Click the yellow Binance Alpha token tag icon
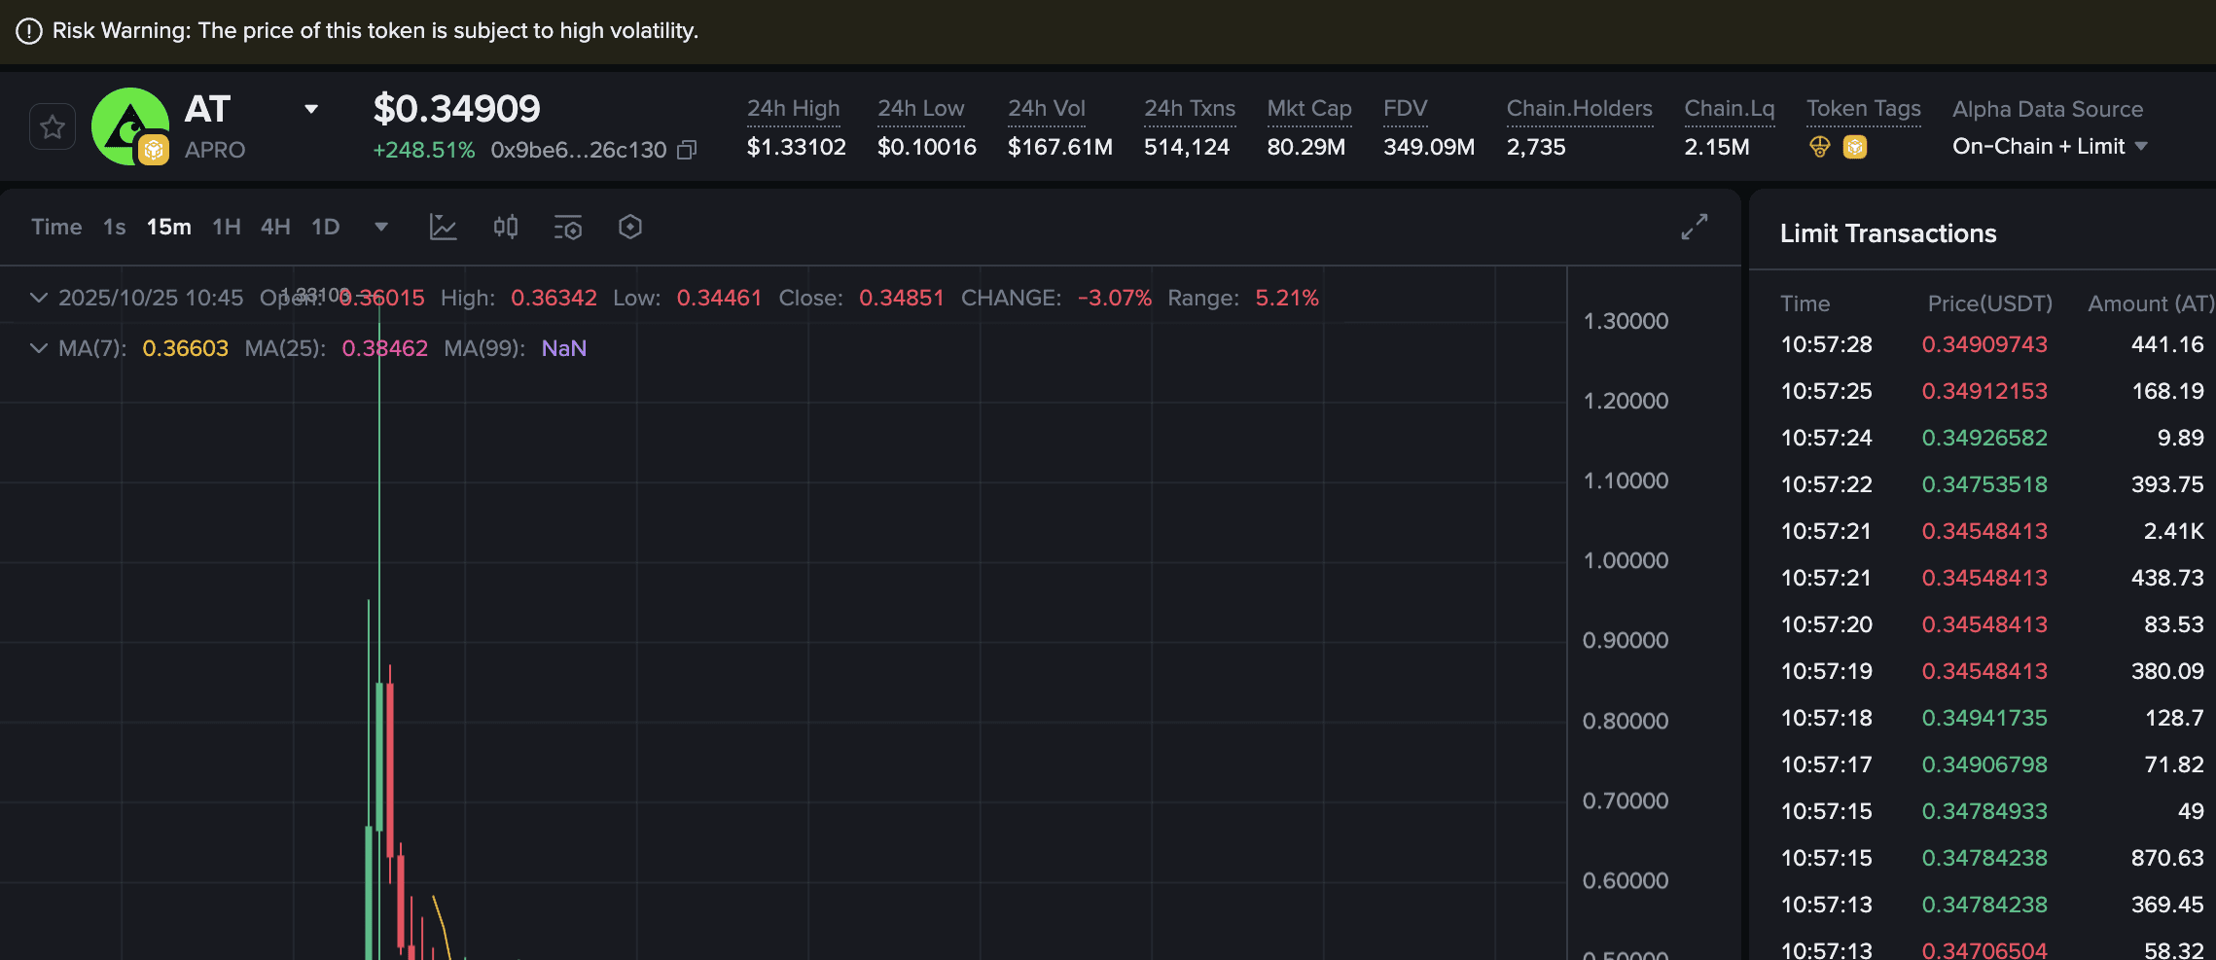 point(1820,147)
